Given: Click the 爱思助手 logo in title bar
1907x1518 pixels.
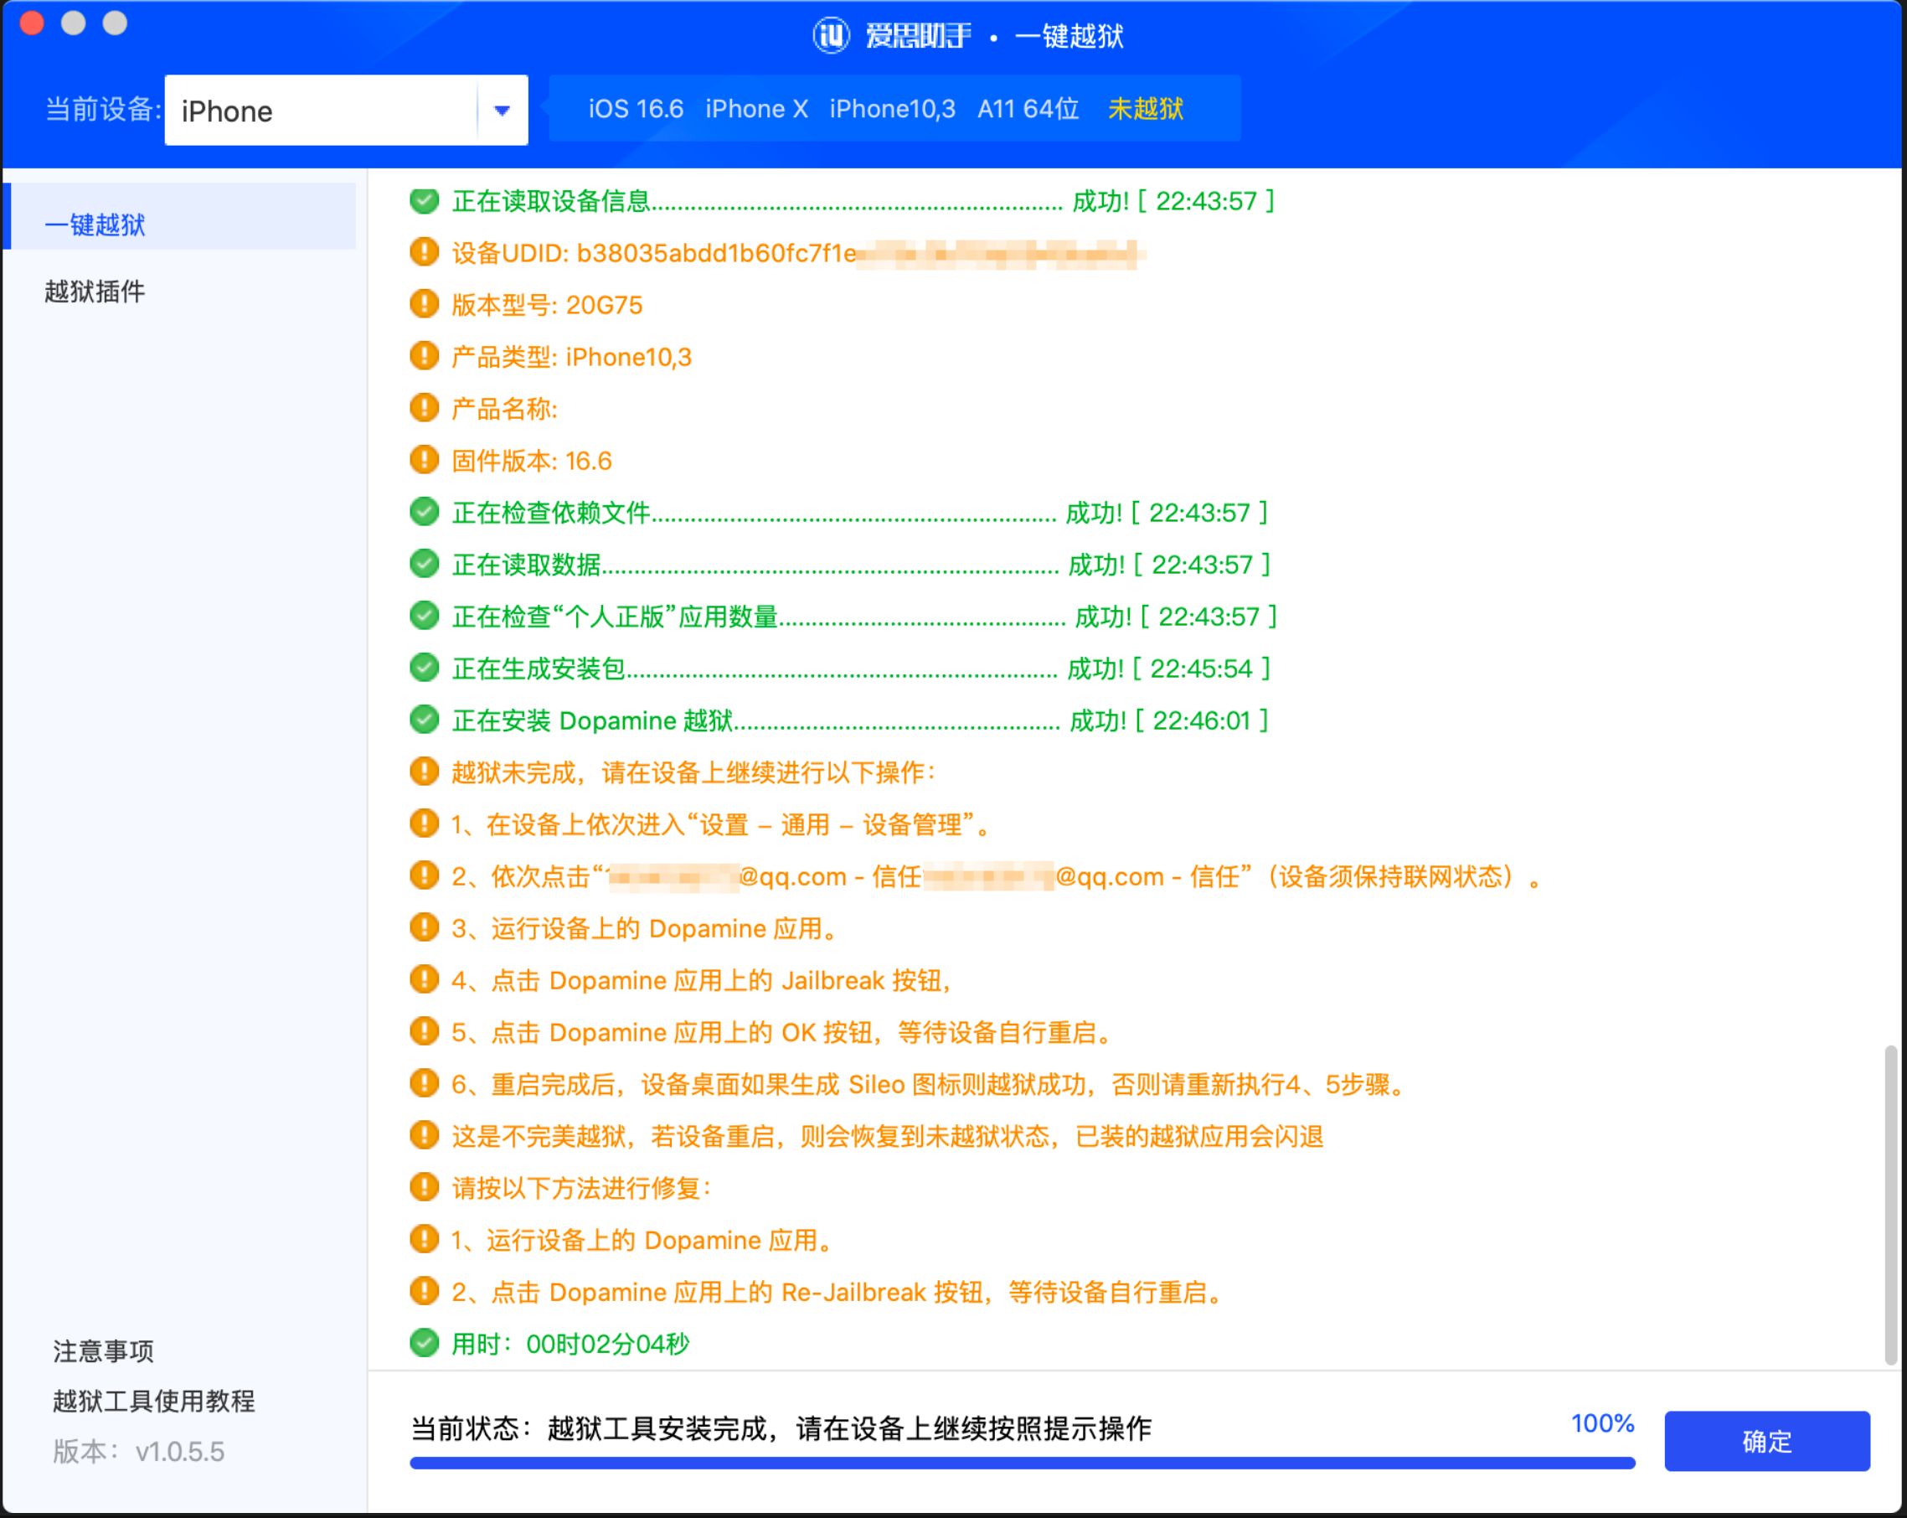Looking at the screenshot, I should (831, 35).
